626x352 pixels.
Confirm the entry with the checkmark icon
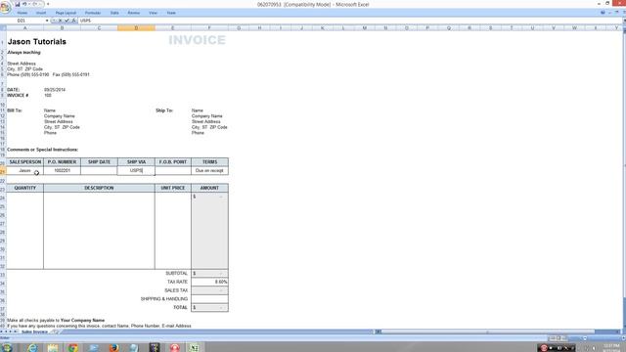coord(67,21)
